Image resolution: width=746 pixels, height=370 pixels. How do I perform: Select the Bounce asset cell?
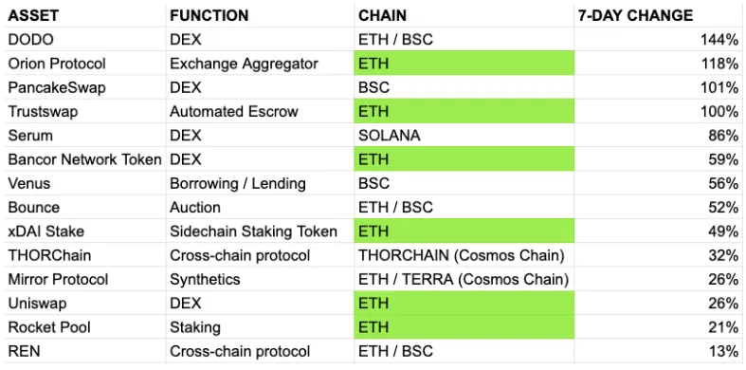(x=84, y=208)
